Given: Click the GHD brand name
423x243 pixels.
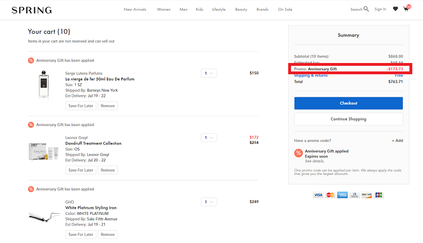Looking at the screenshot, I should 69,202.
